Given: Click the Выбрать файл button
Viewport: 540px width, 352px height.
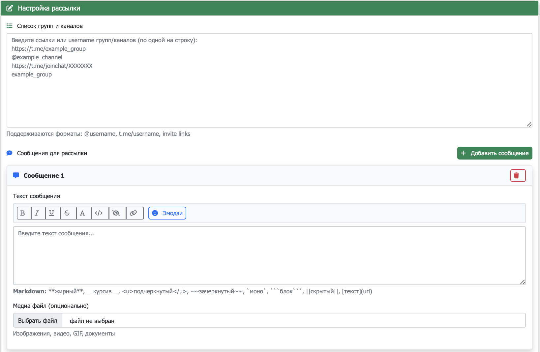Looking at the screenshot, I should coord(38,321).
